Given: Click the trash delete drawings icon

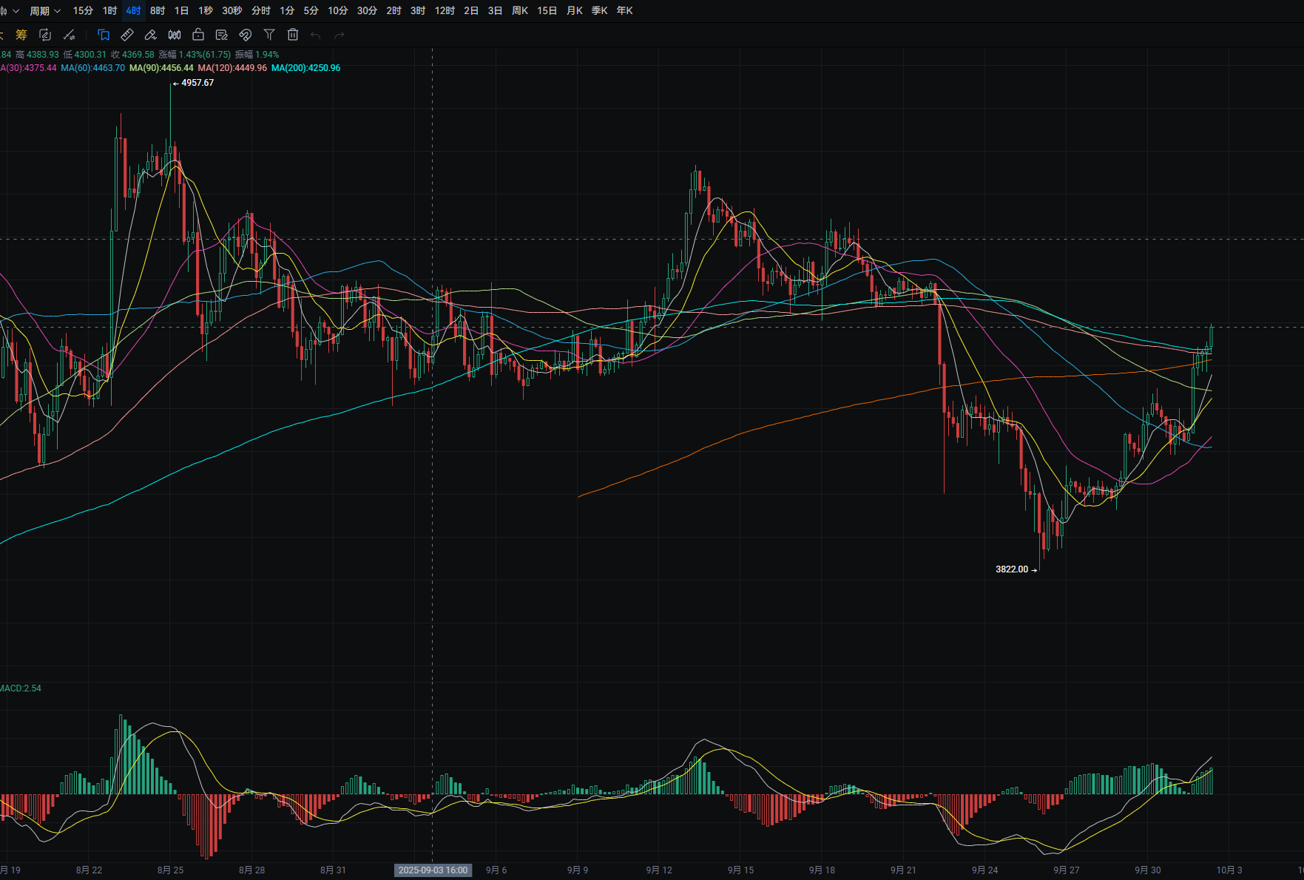Looking at the screenshot, I should [293, 35].
